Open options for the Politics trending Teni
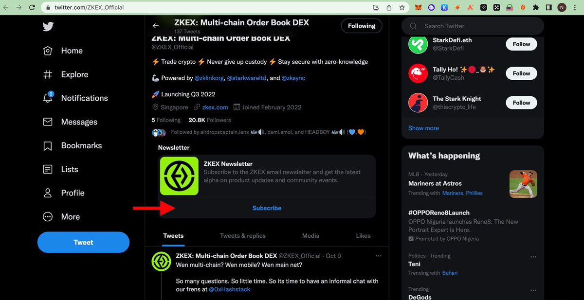The width and height of the screenshot is (584, 300). pyautogui.click(x=533, y=257)
